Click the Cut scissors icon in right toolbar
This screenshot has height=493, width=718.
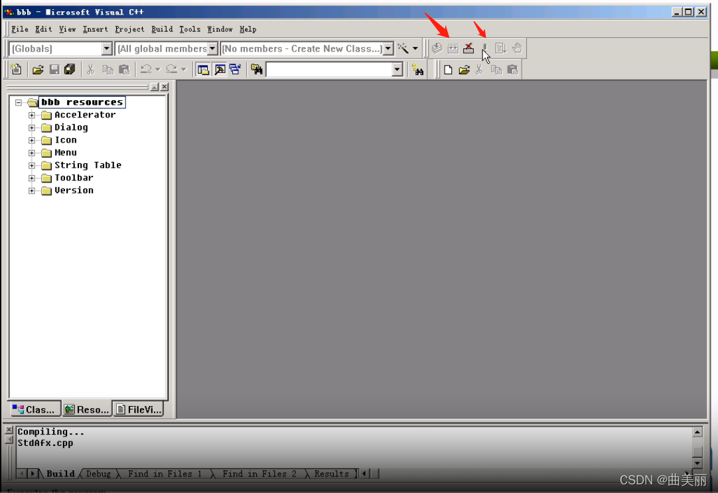pyautogui.click(x=479, y=70)
